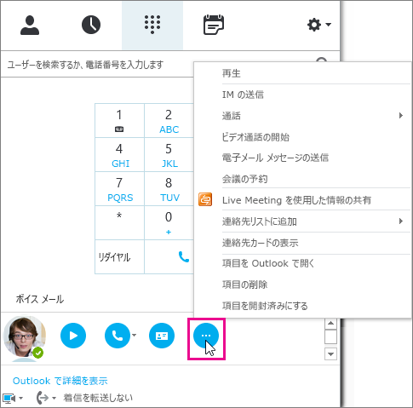Open the 通話 submenu
The image size is (413, 408).
(x=303, y=116)
